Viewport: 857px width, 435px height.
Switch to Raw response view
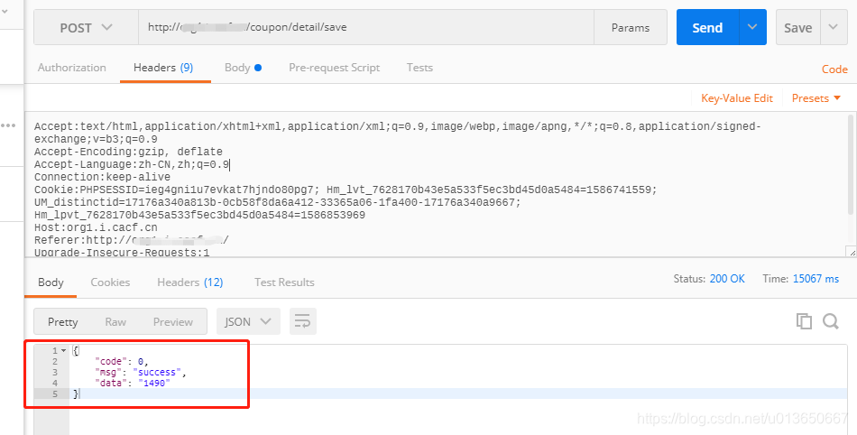pyautogui.click(x=115, y=322)
